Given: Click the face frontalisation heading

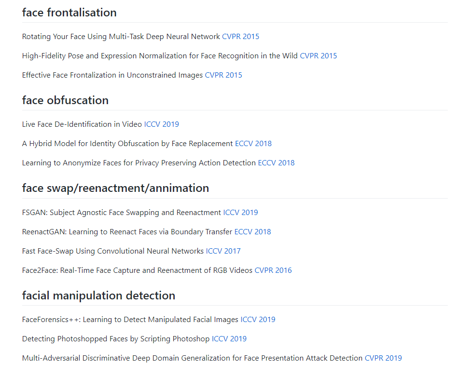Looking at the screenshot, I should pos(69,13).
